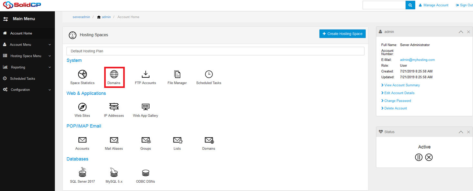Screen dimensions: 473x191
Task: Select Scheduled Tasks in the sidebar
Action: (x=22, y=79)
